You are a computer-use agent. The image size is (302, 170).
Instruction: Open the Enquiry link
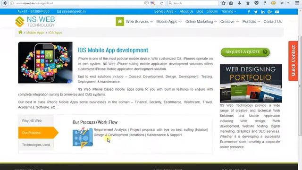(x=212, y=11)
